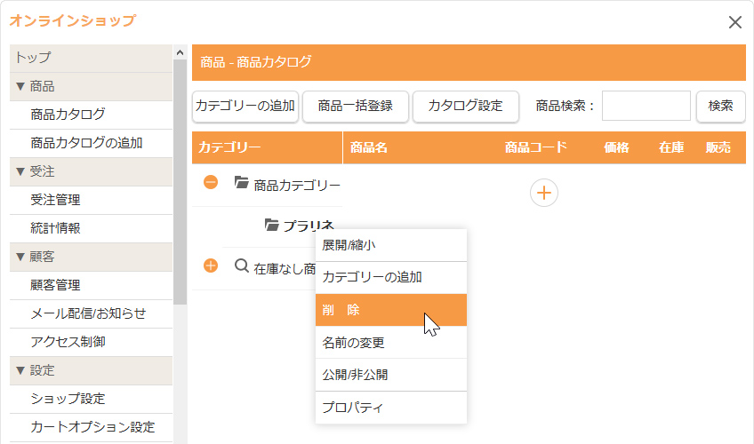Viewport: 754px width, 444px height.
Task: Click the magnifier icon beside 在庫なし商品
Action: (x=241, y=265)
